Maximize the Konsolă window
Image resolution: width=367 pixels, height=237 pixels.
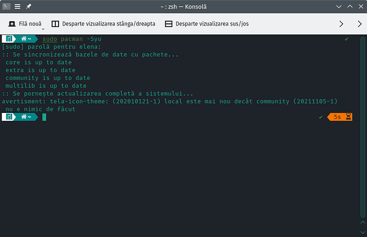pos(350,6)
